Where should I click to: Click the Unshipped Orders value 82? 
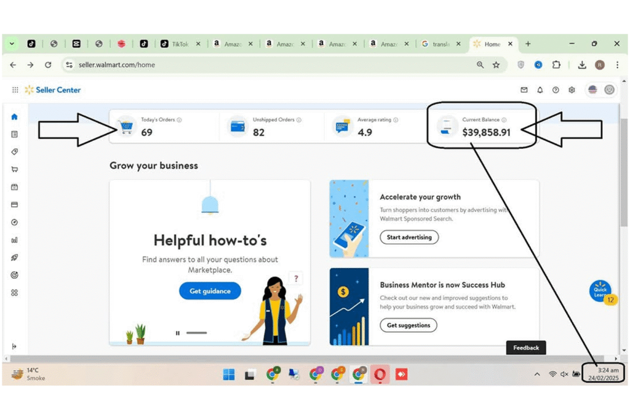pyautogui.click(x=259, y=132)
